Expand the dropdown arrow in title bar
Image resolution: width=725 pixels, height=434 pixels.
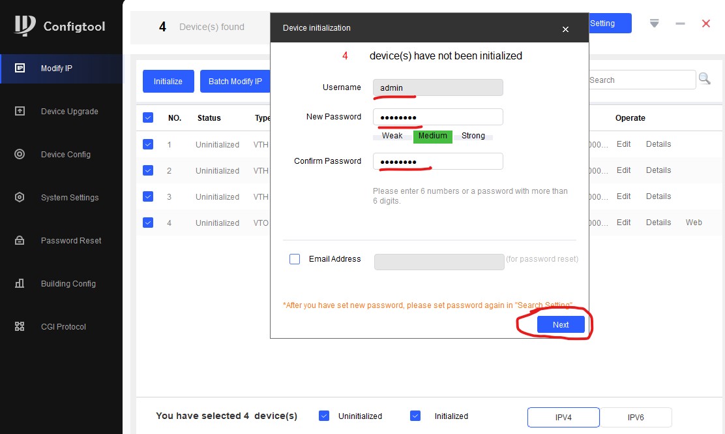coord(654,23)
